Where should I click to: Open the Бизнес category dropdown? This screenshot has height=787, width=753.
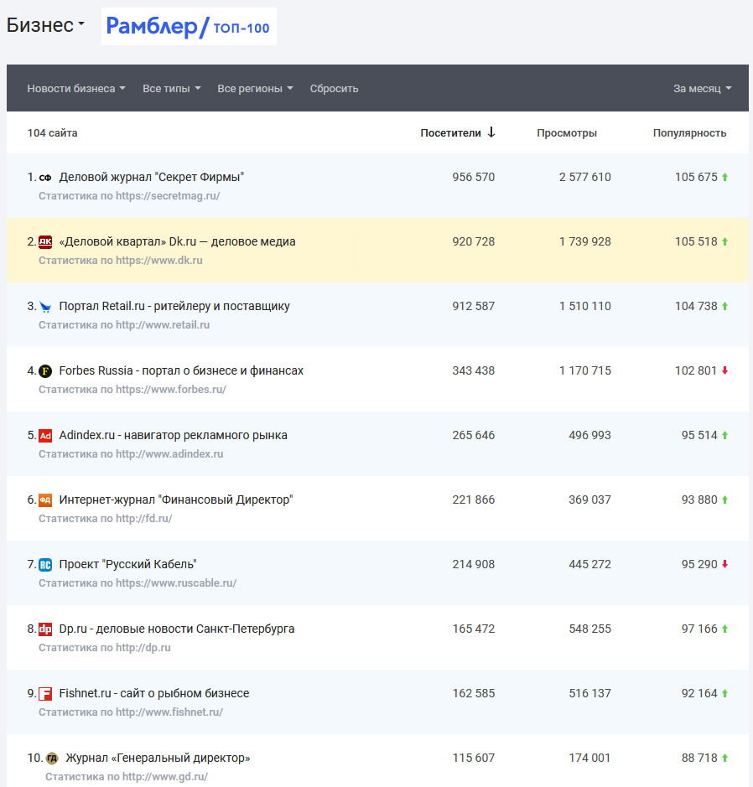(x=46, y=26)
